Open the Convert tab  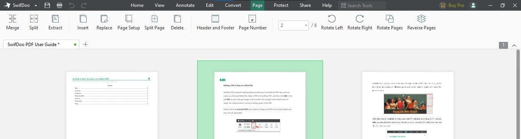pos(233,5)
